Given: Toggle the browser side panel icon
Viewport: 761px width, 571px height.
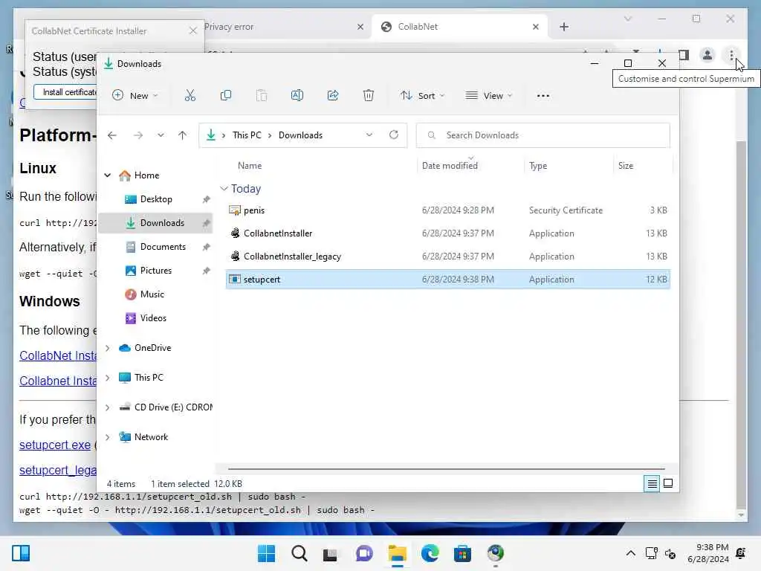Looking at the screenshot, I should point(684,55).
